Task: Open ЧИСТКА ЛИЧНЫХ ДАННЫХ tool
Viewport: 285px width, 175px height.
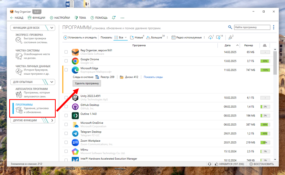Action: (33, 70)
